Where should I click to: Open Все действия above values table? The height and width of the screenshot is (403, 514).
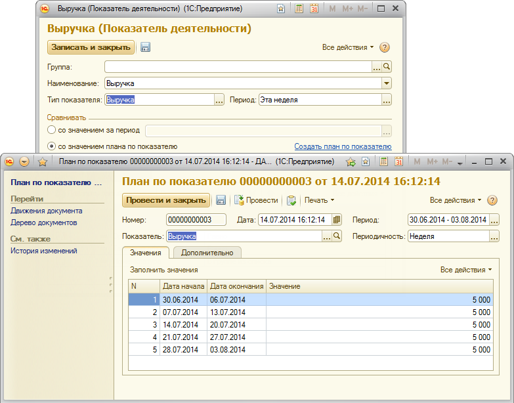[466, 270]
